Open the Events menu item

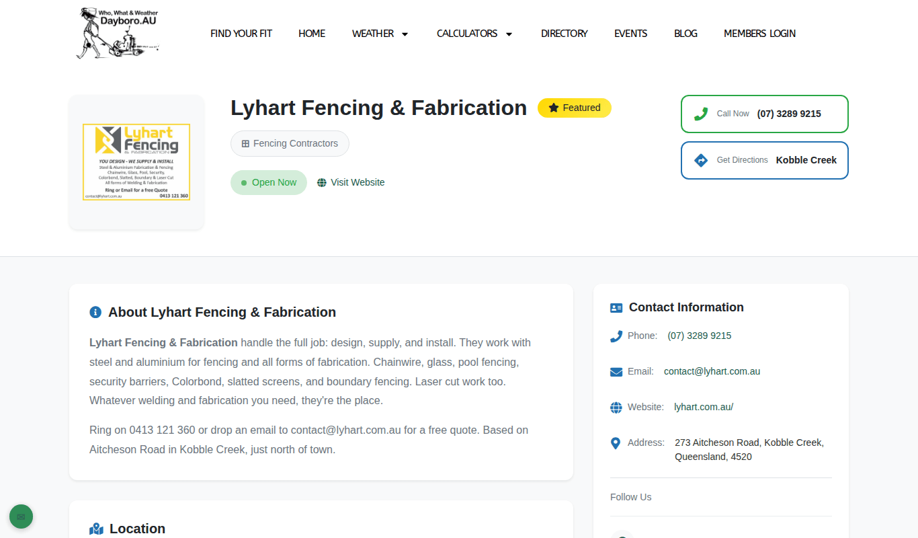click(631, 33)
